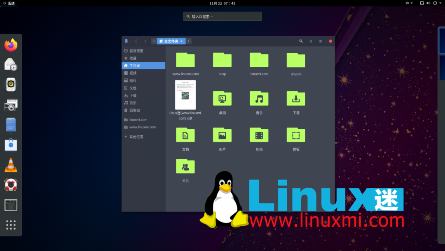
Task: Launch the camera screenshot app in dock
Action: tap(11, 105)
